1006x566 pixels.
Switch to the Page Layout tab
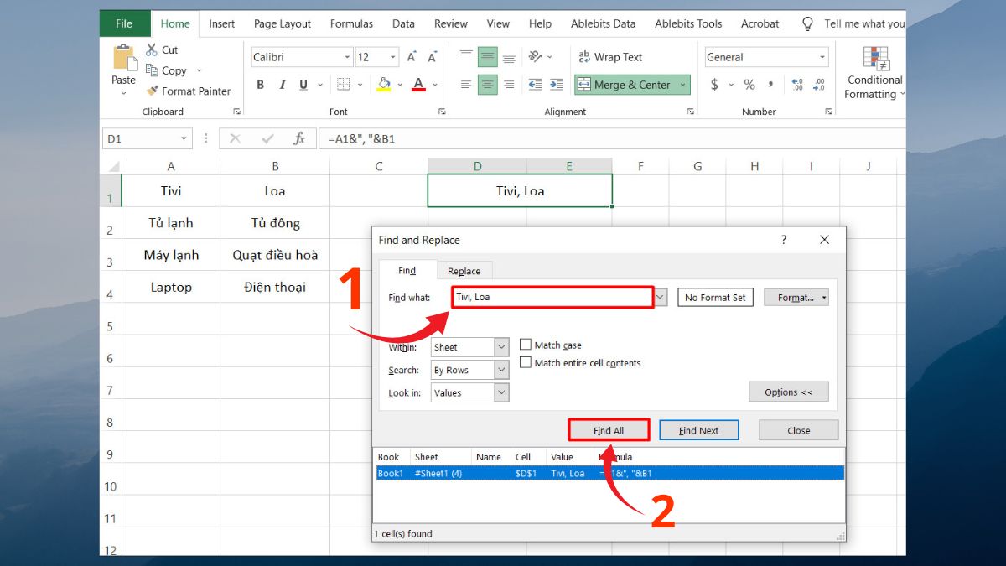(283, 23)
